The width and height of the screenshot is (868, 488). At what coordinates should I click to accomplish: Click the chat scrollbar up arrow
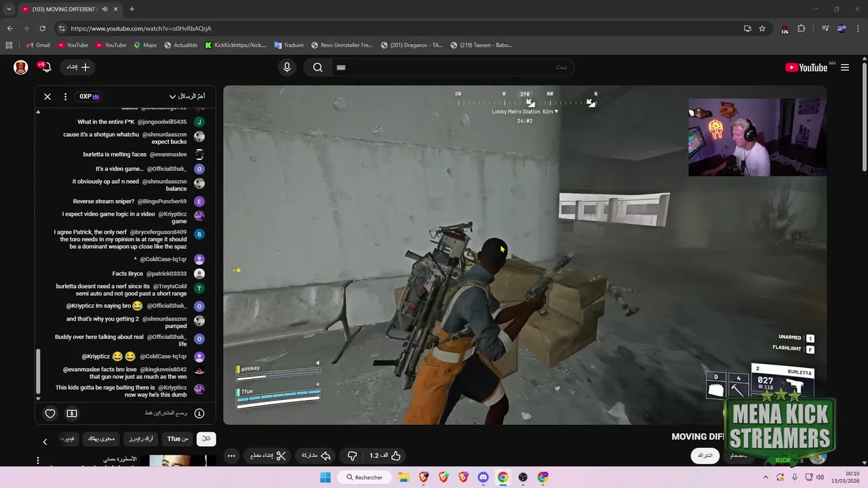pos(38,111)
